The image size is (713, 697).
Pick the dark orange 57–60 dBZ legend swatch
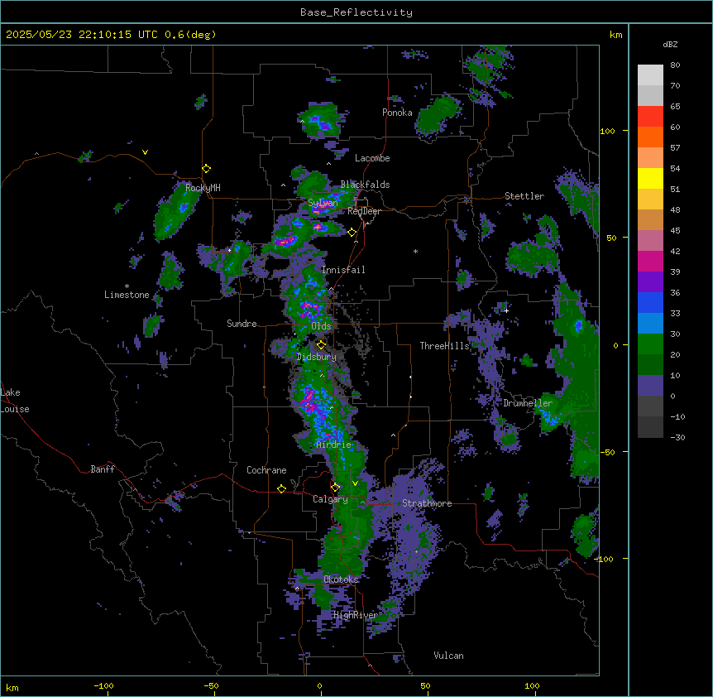coord(650,137)
